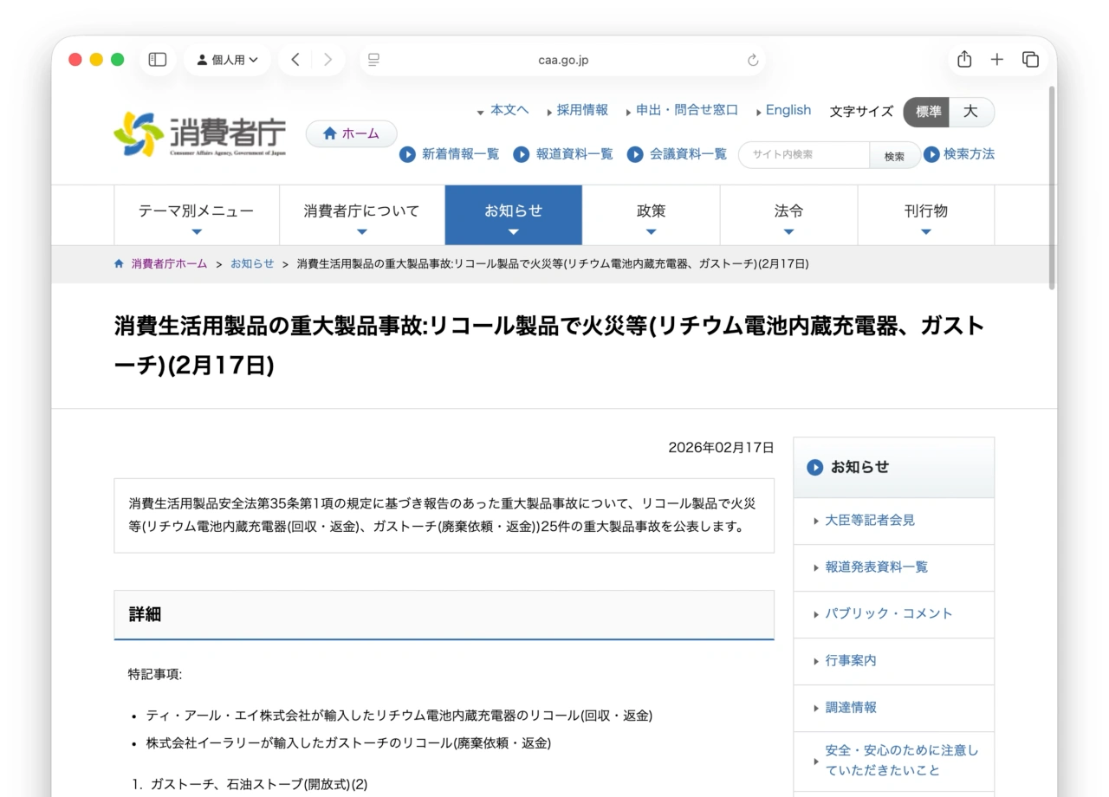Click the Safari back arrow
The image size is (1109, 797).
coord(295,60)
